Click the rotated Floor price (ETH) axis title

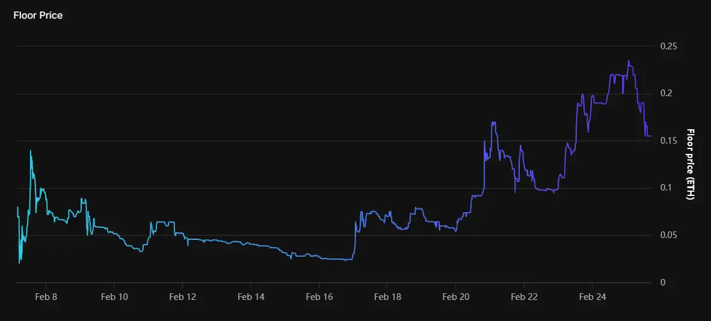click(691, 164)
